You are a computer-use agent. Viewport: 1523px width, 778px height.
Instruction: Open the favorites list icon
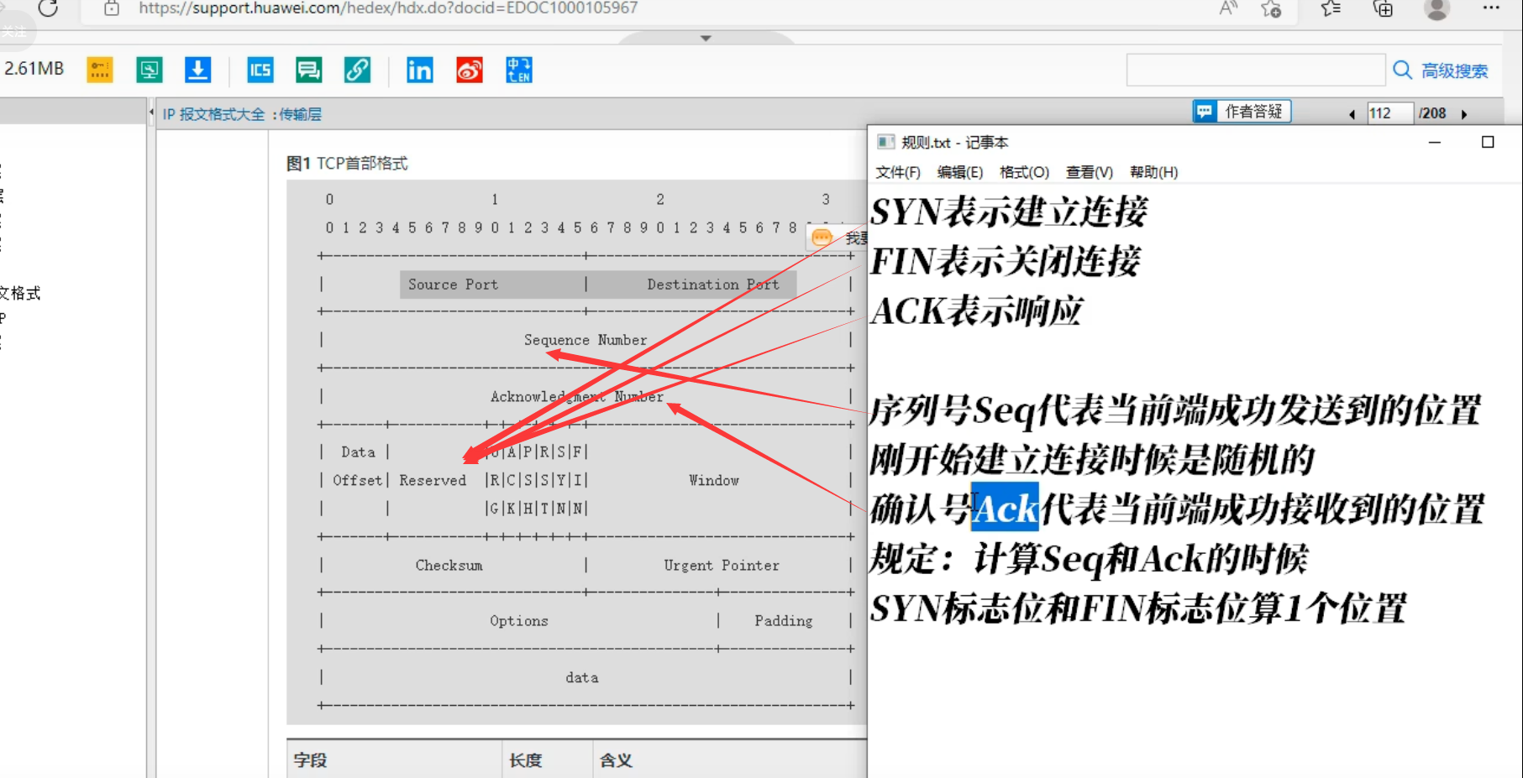coord(1331,8)
